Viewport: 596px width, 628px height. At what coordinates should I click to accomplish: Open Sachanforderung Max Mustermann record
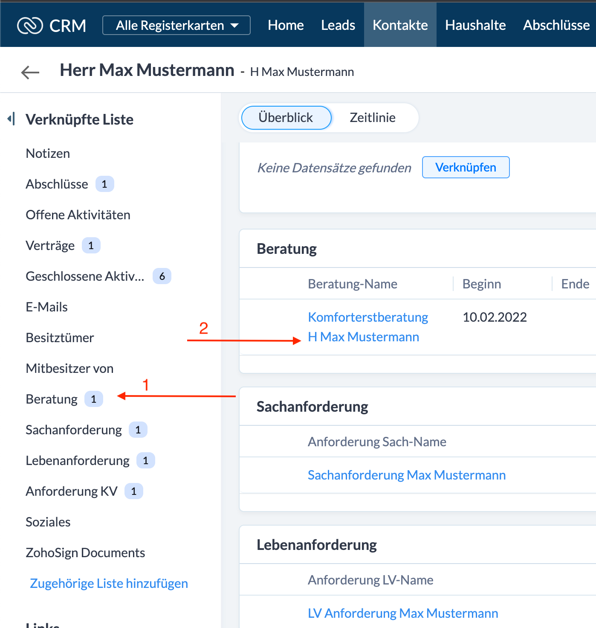[x=406, y=475]
